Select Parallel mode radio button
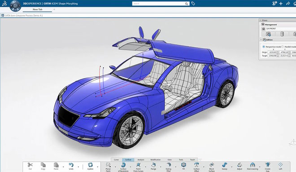 pos(283,47)
